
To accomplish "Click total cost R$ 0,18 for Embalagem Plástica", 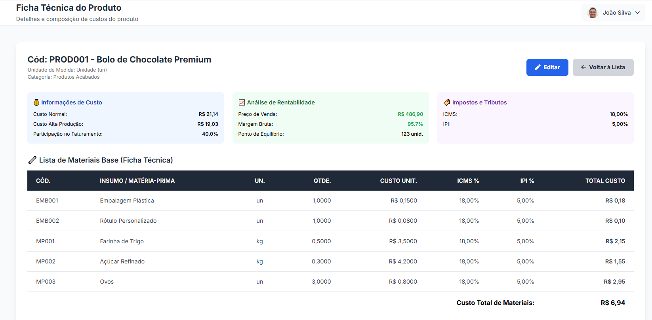I will pyautogui.click(x=615, y=201).
